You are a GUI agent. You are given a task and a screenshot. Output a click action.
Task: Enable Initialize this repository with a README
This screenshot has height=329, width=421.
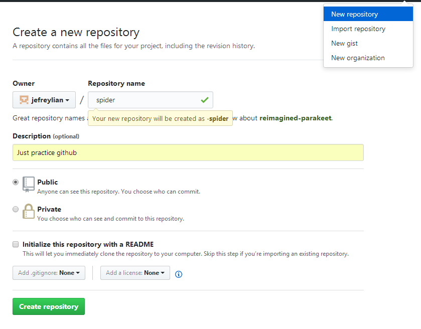(16, 244)
